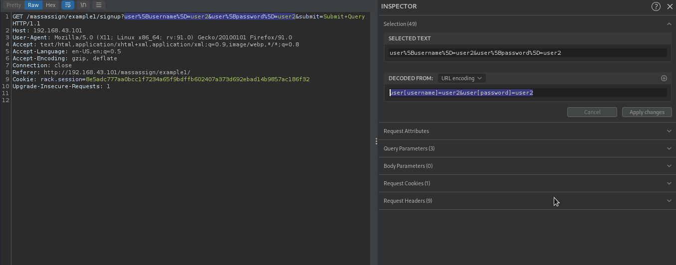Click HTTP/1.1 in the request

(x=26, y=23)
